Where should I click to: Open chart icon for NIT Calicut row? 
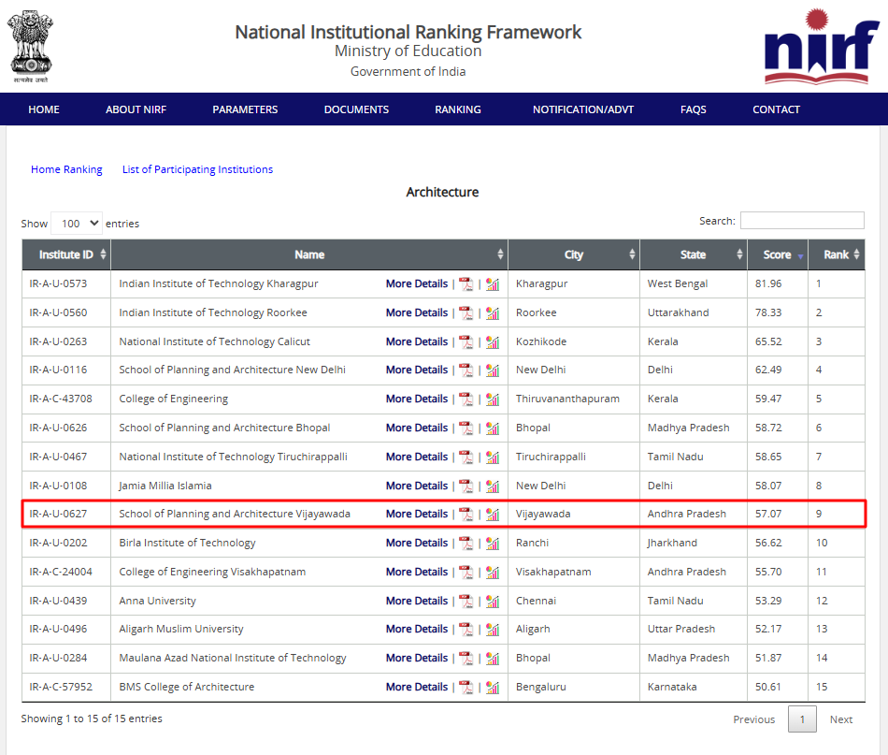click(492, 341)
